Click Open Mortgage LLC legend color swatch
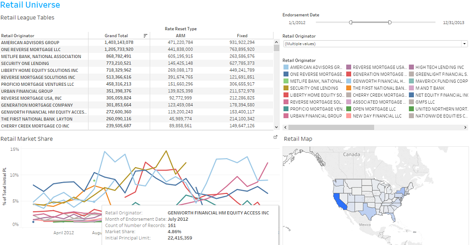The height and width of the screenshot is (245, 472). click(349, 109)
